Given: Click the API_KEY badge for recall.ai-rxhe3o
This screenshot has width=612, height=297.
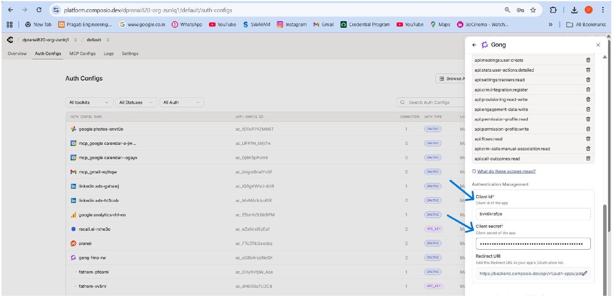Looking at the screenshot, I should pos(433,229).
